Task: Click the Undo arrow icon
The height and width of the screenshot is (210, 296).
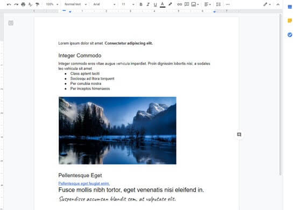Action: (x=9, y=4)
